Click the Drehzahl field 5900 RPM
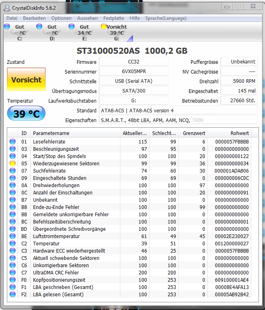This screenshot has width=265, height=310. (x=239, y=81)
